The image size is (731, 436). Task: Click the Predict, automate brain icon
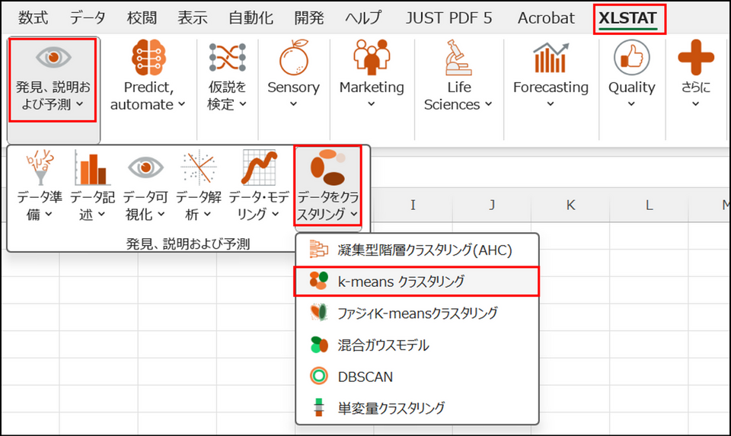click(148, 57)
